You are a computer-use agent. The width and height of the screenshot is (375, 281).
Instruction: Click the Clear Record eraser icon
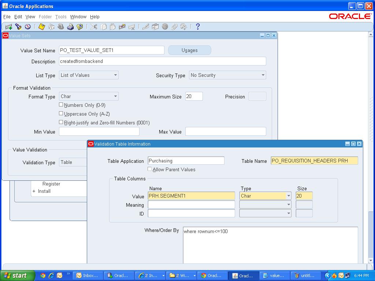121,26
